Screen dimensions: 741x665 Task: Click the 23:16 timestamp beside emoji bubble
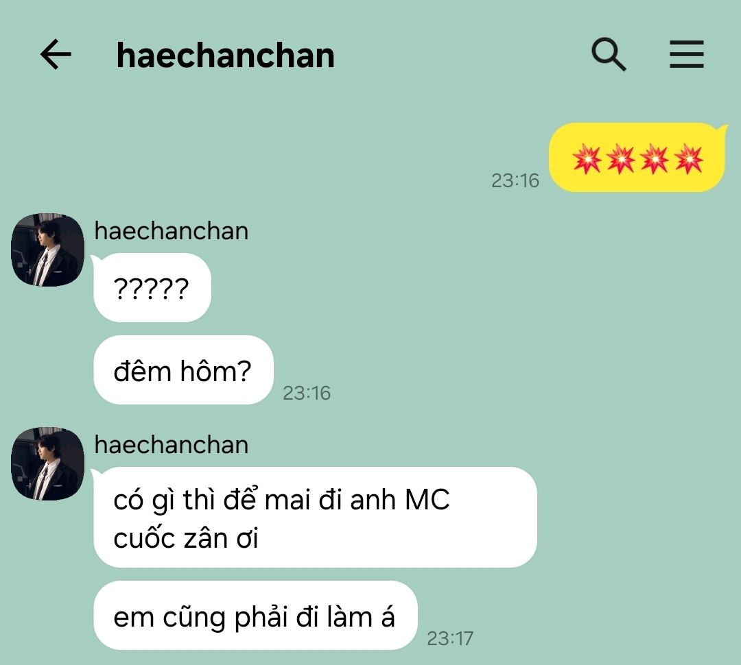[515, 180]
